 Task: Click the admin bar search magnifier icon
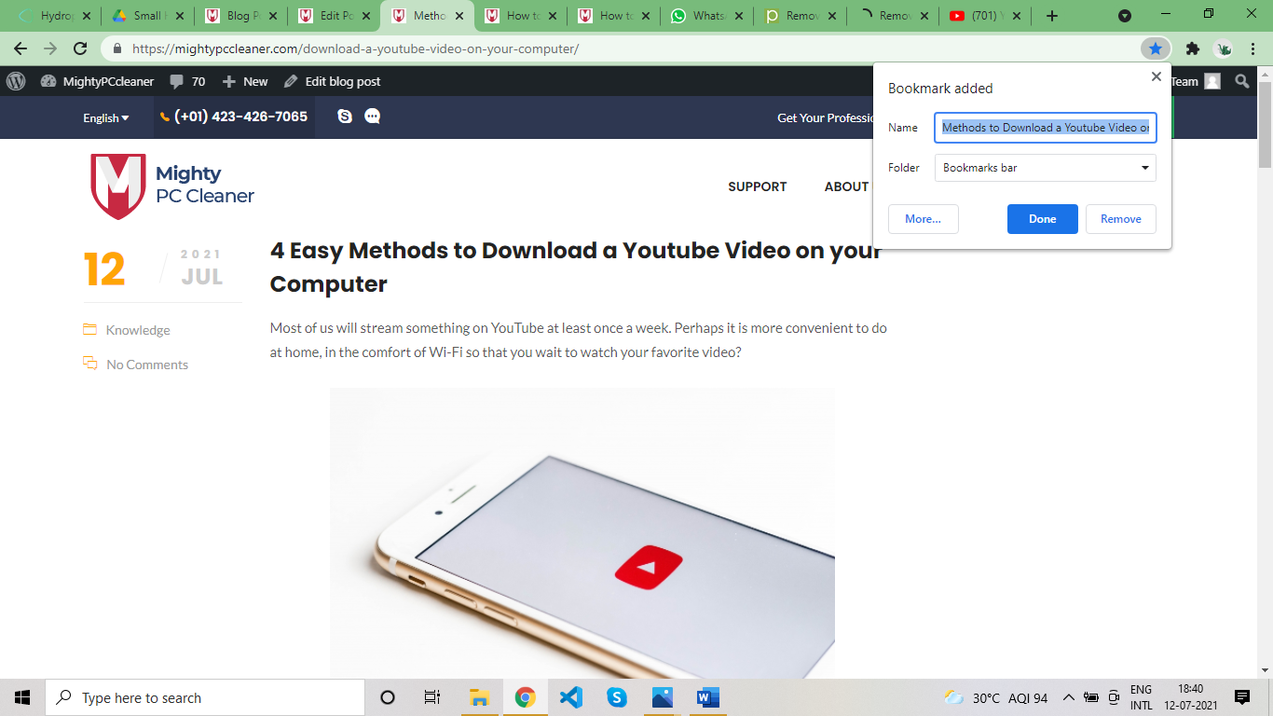(x=1242, y=81)
